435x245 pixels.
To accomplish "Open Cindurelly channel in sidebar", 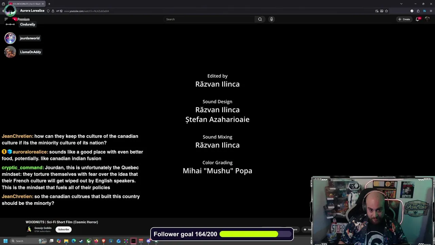I will coord(28,24).
